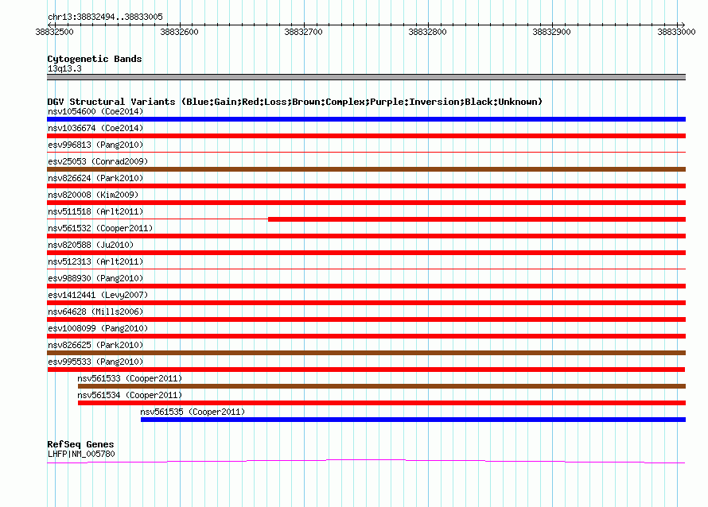
Task: Select variant label nsv820008 (Kim2009)
Action: point(93,195)
